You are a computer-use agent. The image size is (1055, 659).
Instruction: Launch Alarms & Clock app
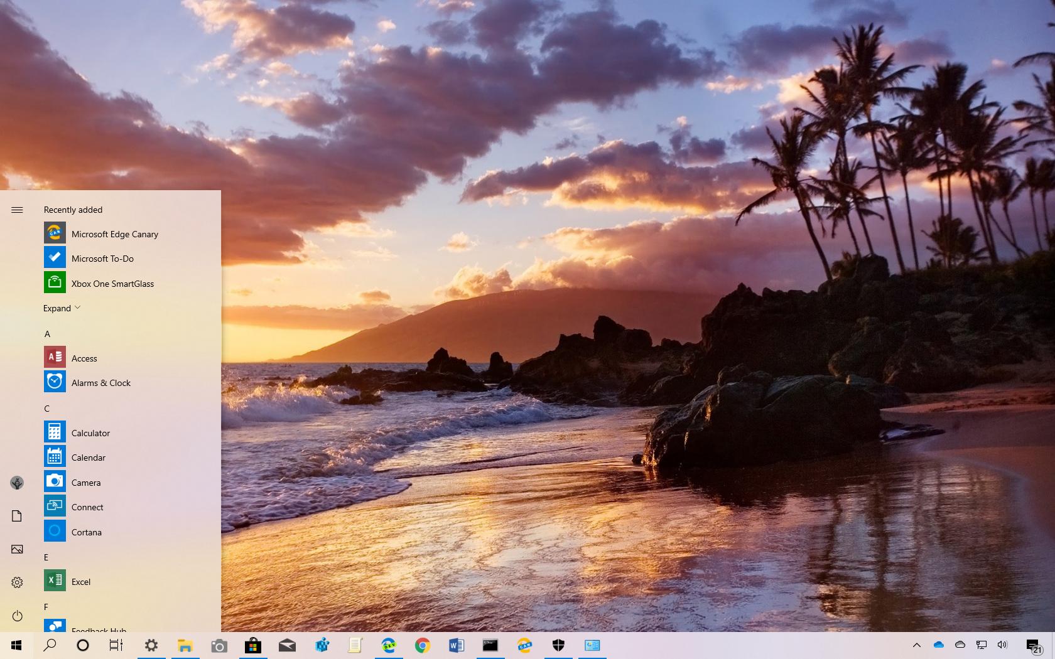[132, 382]
